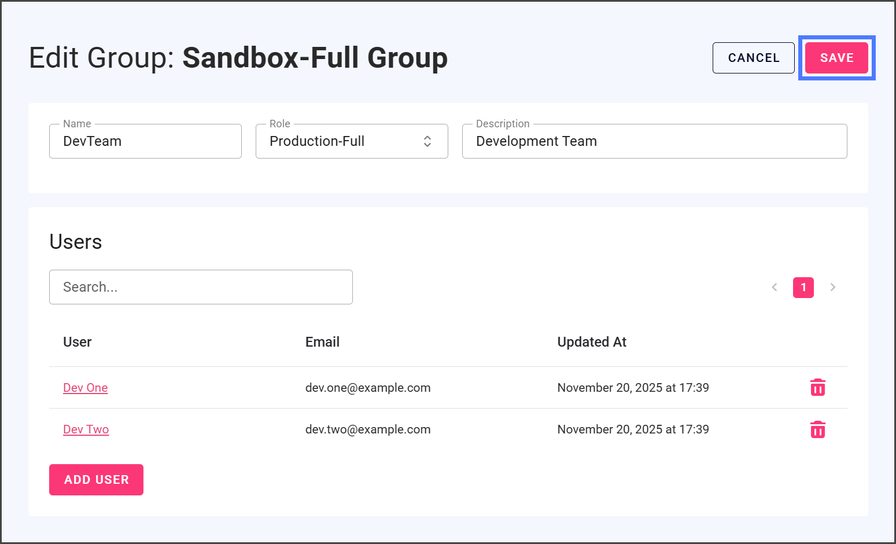This screenshot has width=896, height=544.
Task: Open the Dev Two user link
Action: 86,429
